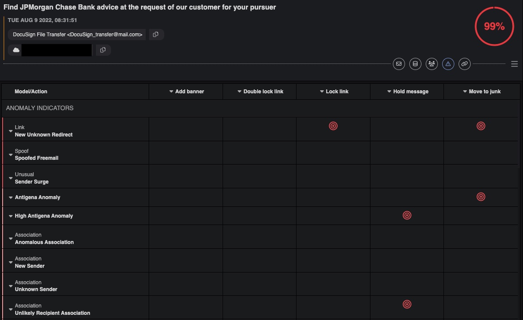Image resolution: width=523 pixels, height=320 pixels.
Task: Expand the Antigena Anomaly row
Action: [11, 197]
